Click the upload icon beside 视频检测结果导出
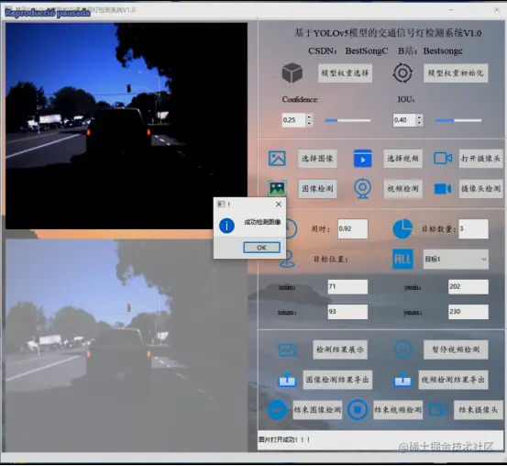The image size is (507, 466). click(x=402, y=380)
